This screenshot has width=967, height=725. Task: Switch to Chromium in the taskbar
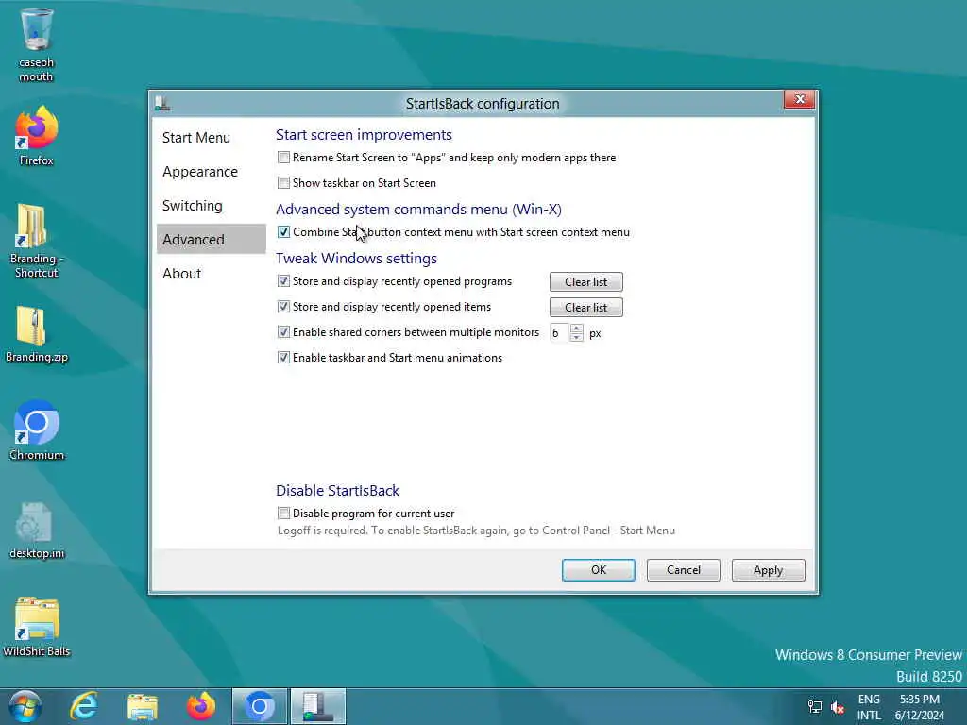260,706
